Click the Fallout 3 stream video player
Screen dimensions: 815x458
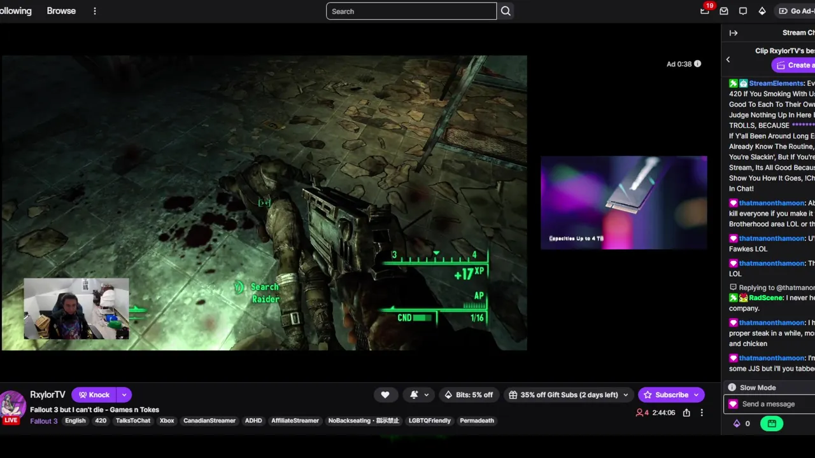(x=264, y=202)
